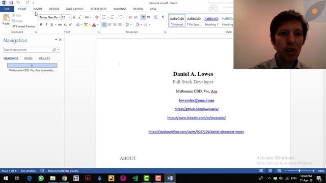Open WhatsApp from the taskbar

tap(41, 178)
